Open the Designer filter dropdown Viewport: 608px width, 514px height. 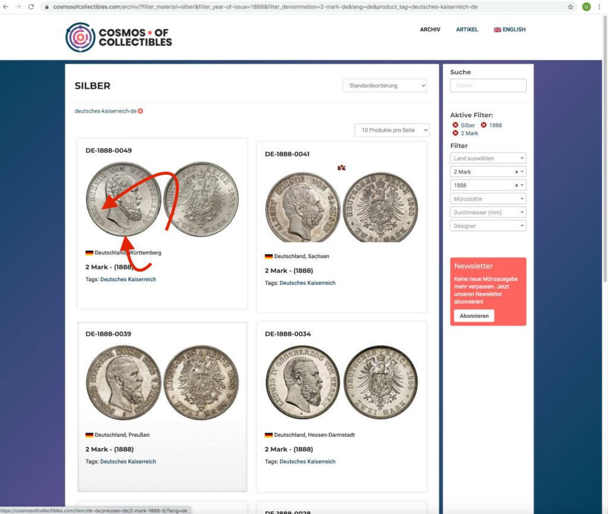(x=488, y=225)
